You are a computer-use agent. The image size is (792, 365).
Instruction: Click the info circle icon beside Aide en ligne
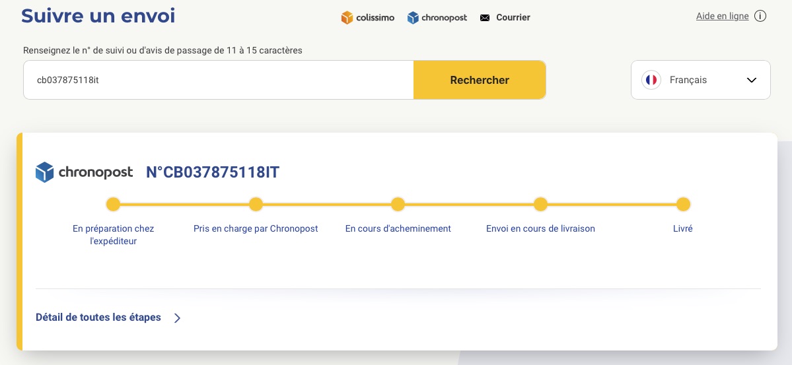(x=760, y=16)
